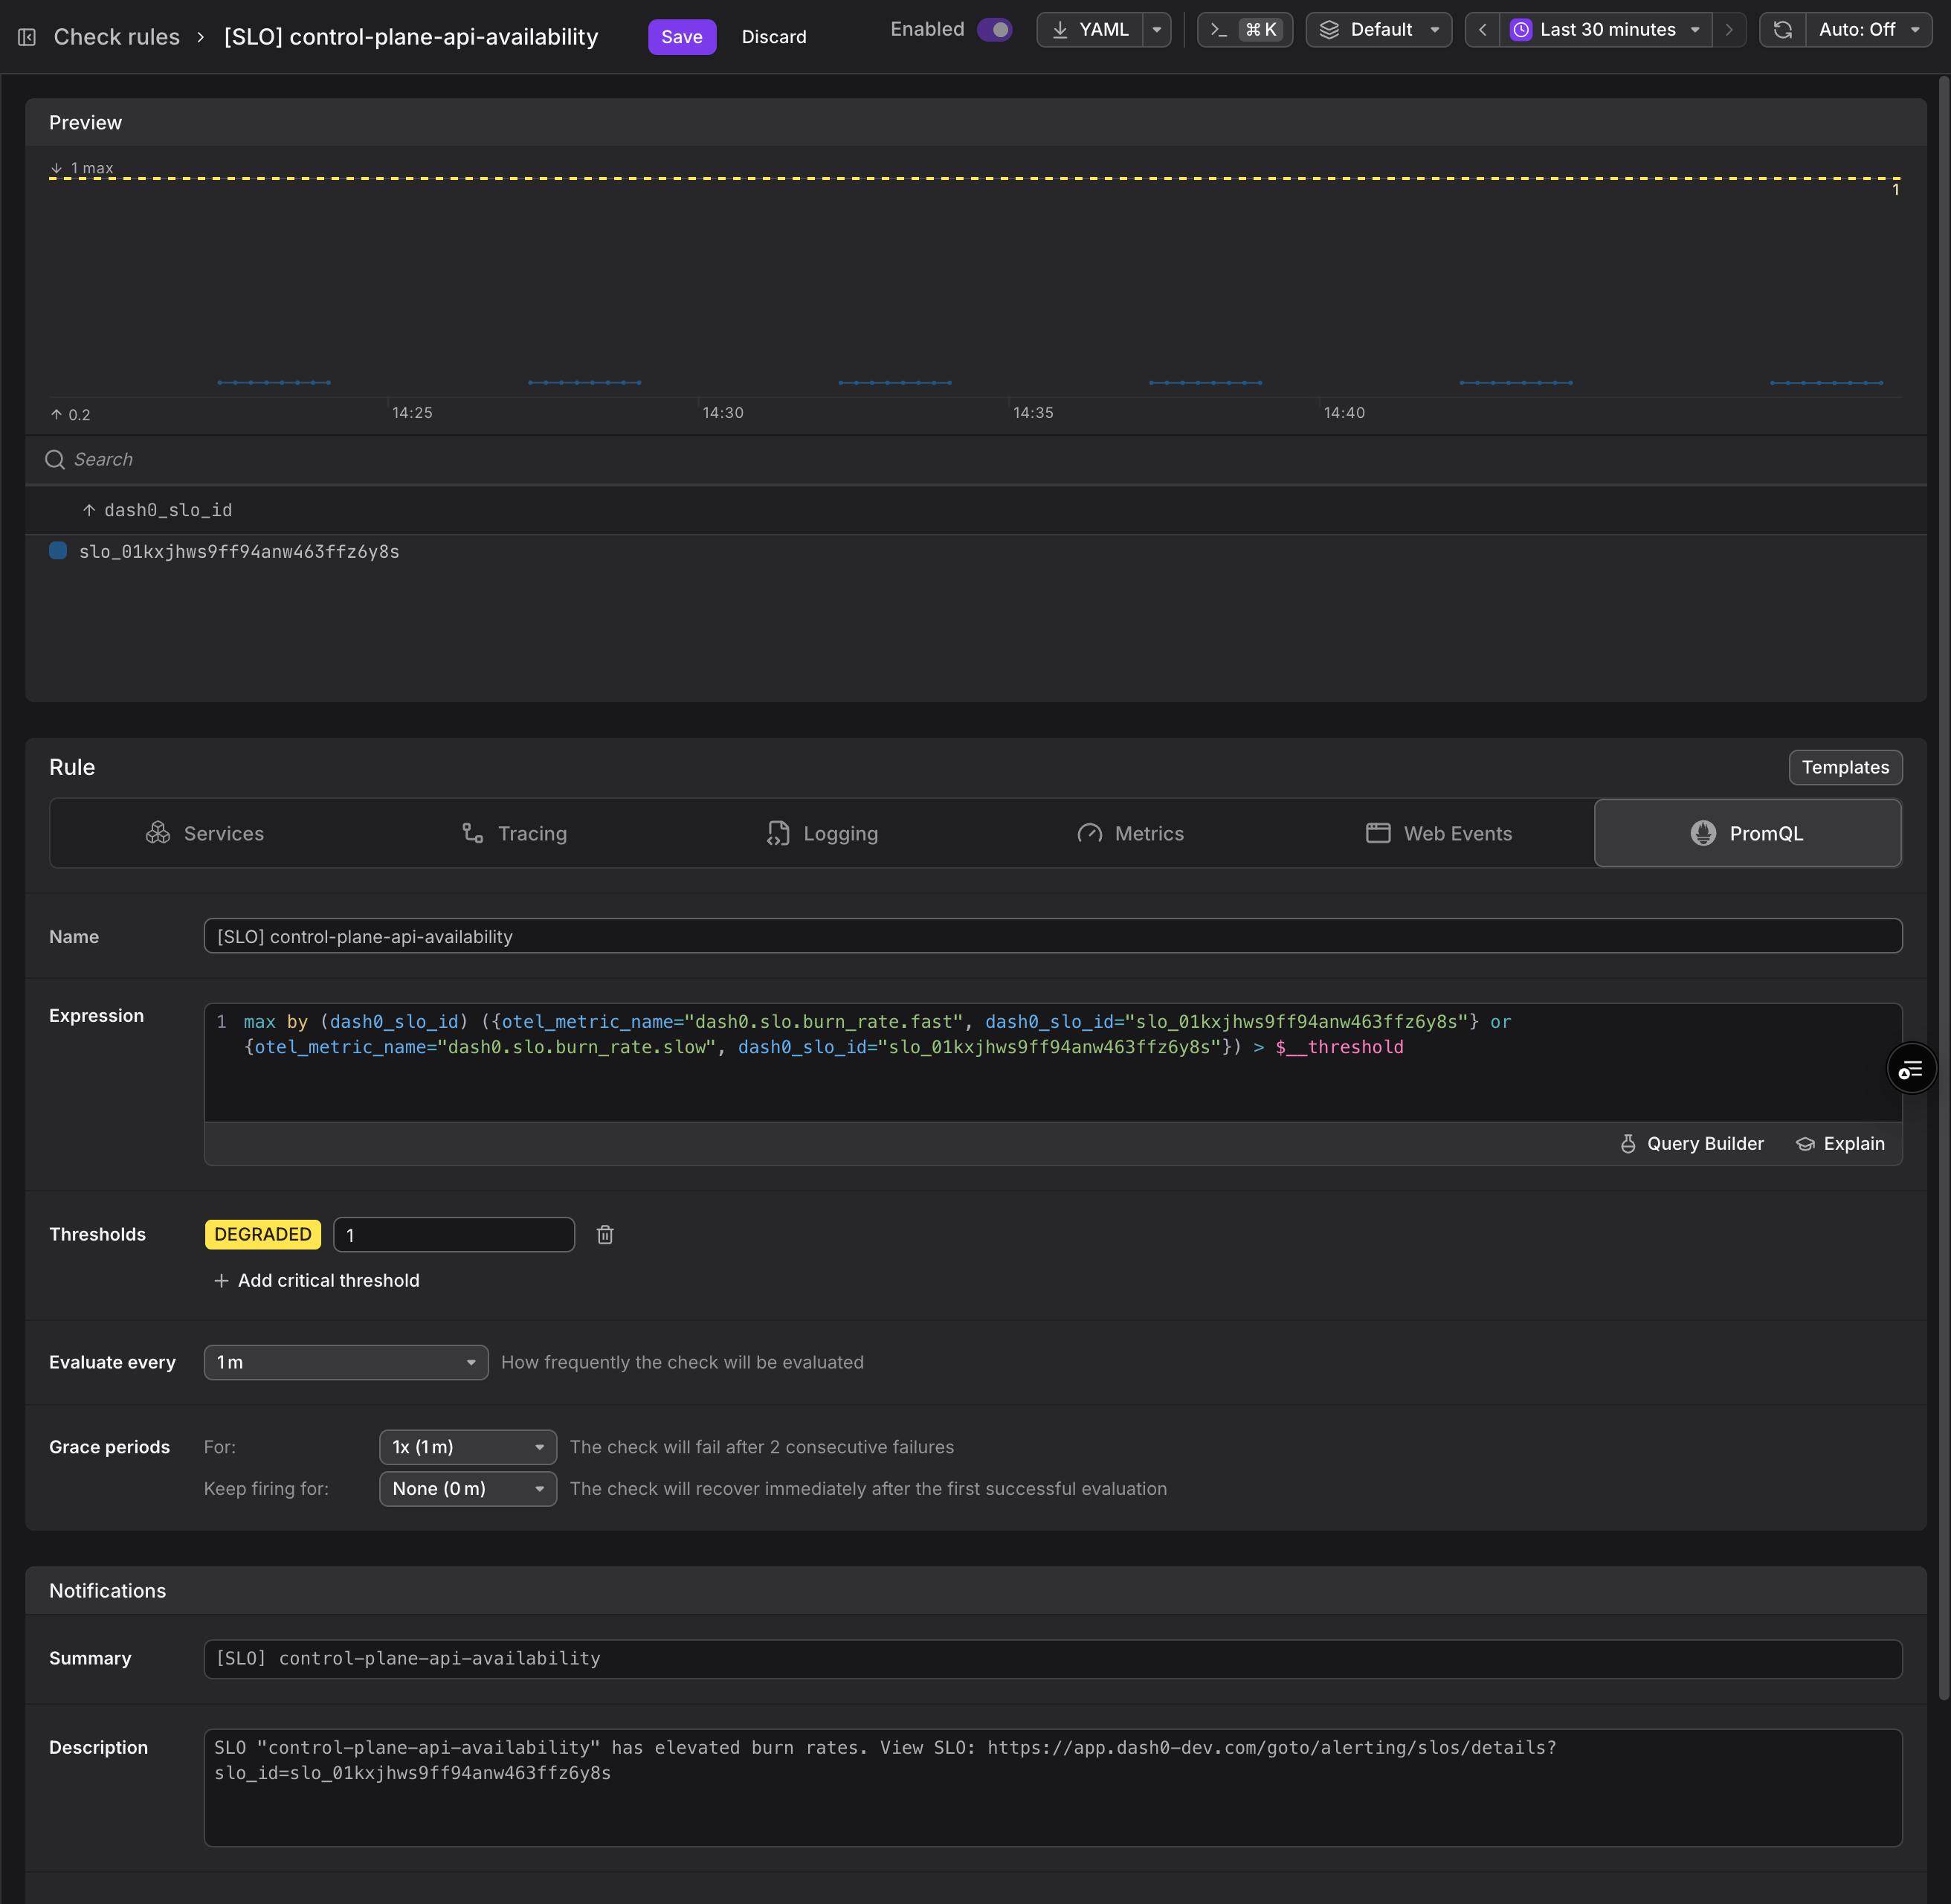Click the yellow dashed threshold line in the chart
Screen dimensions: 1951x1904
(x=975, y=178)
